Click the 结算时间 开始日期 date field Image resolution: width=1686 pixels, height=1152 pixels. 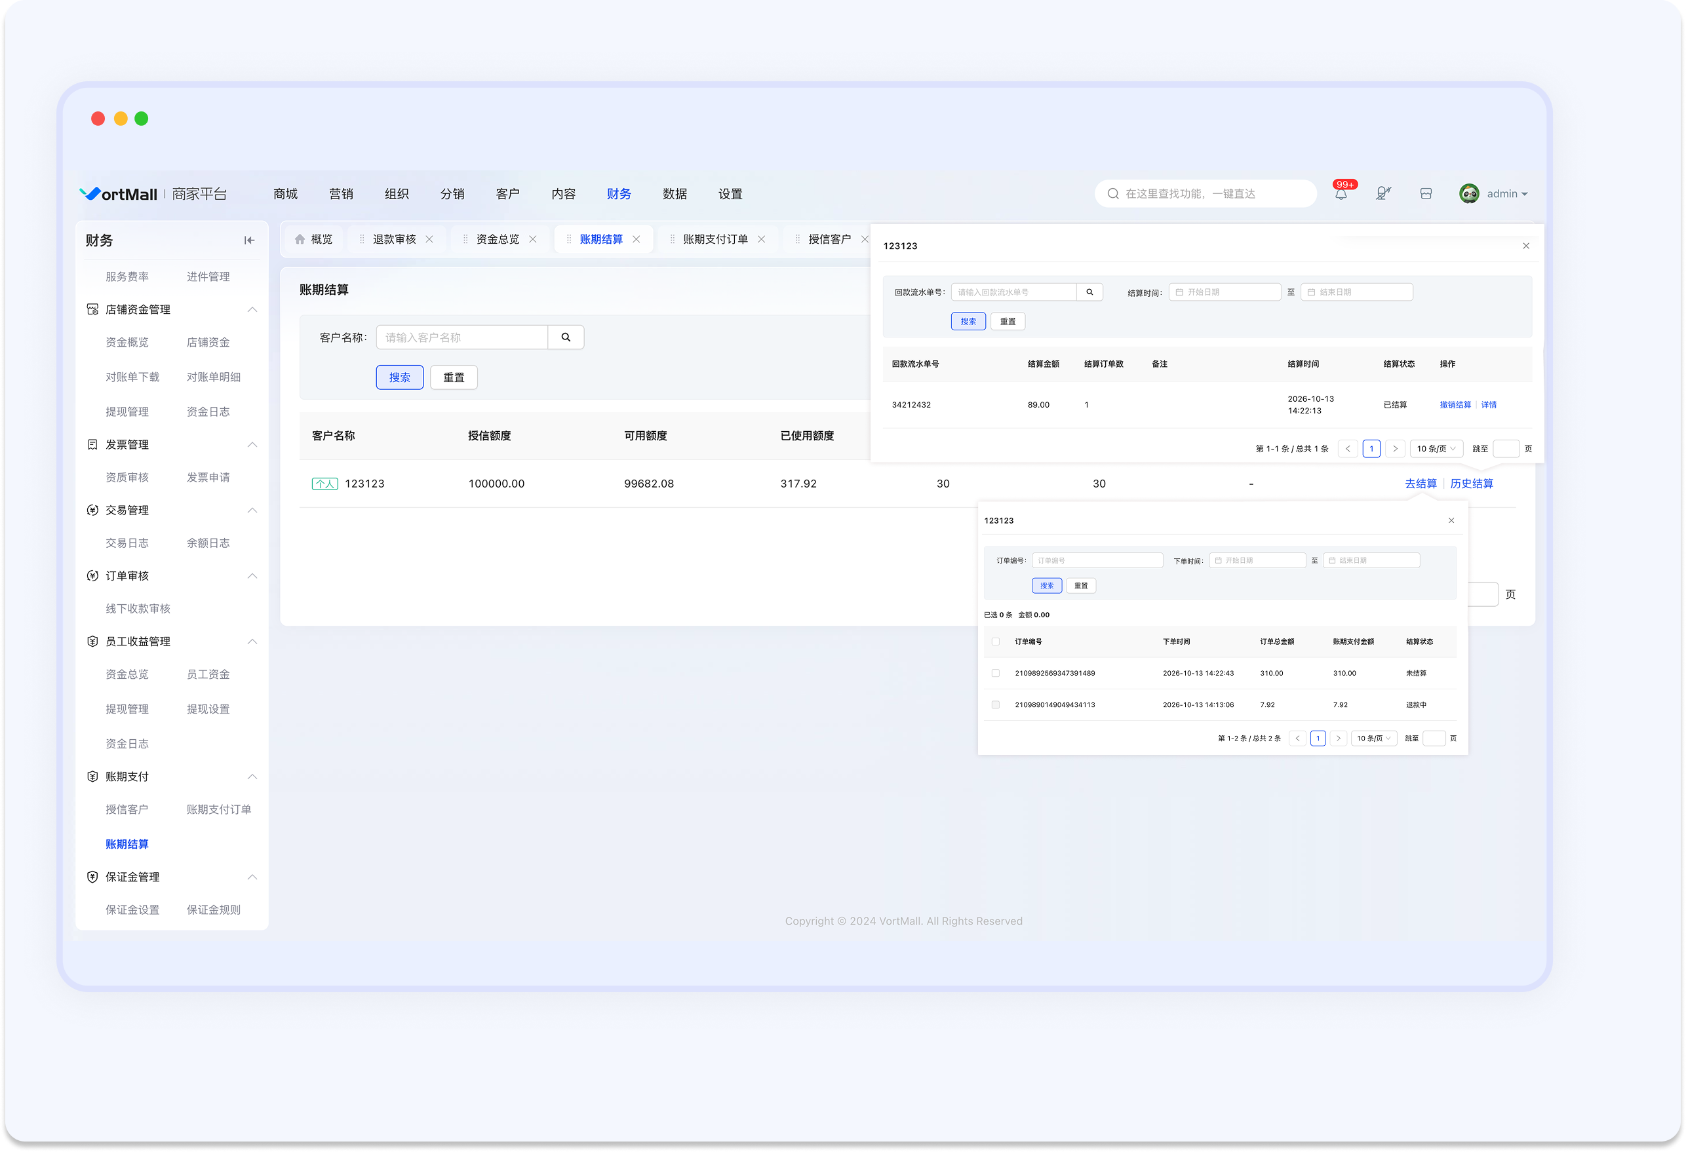pyautogui.click(x=1225, y=292)
